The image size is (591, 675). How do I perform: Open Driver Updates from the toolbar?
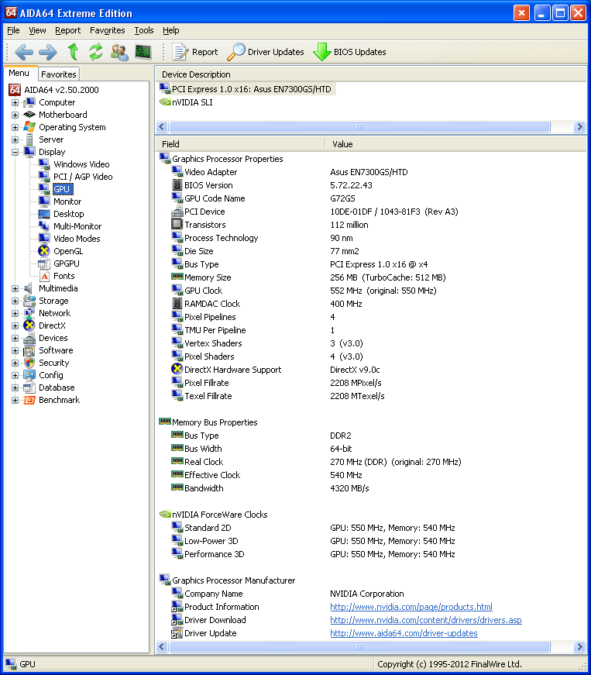pos(266,52)
